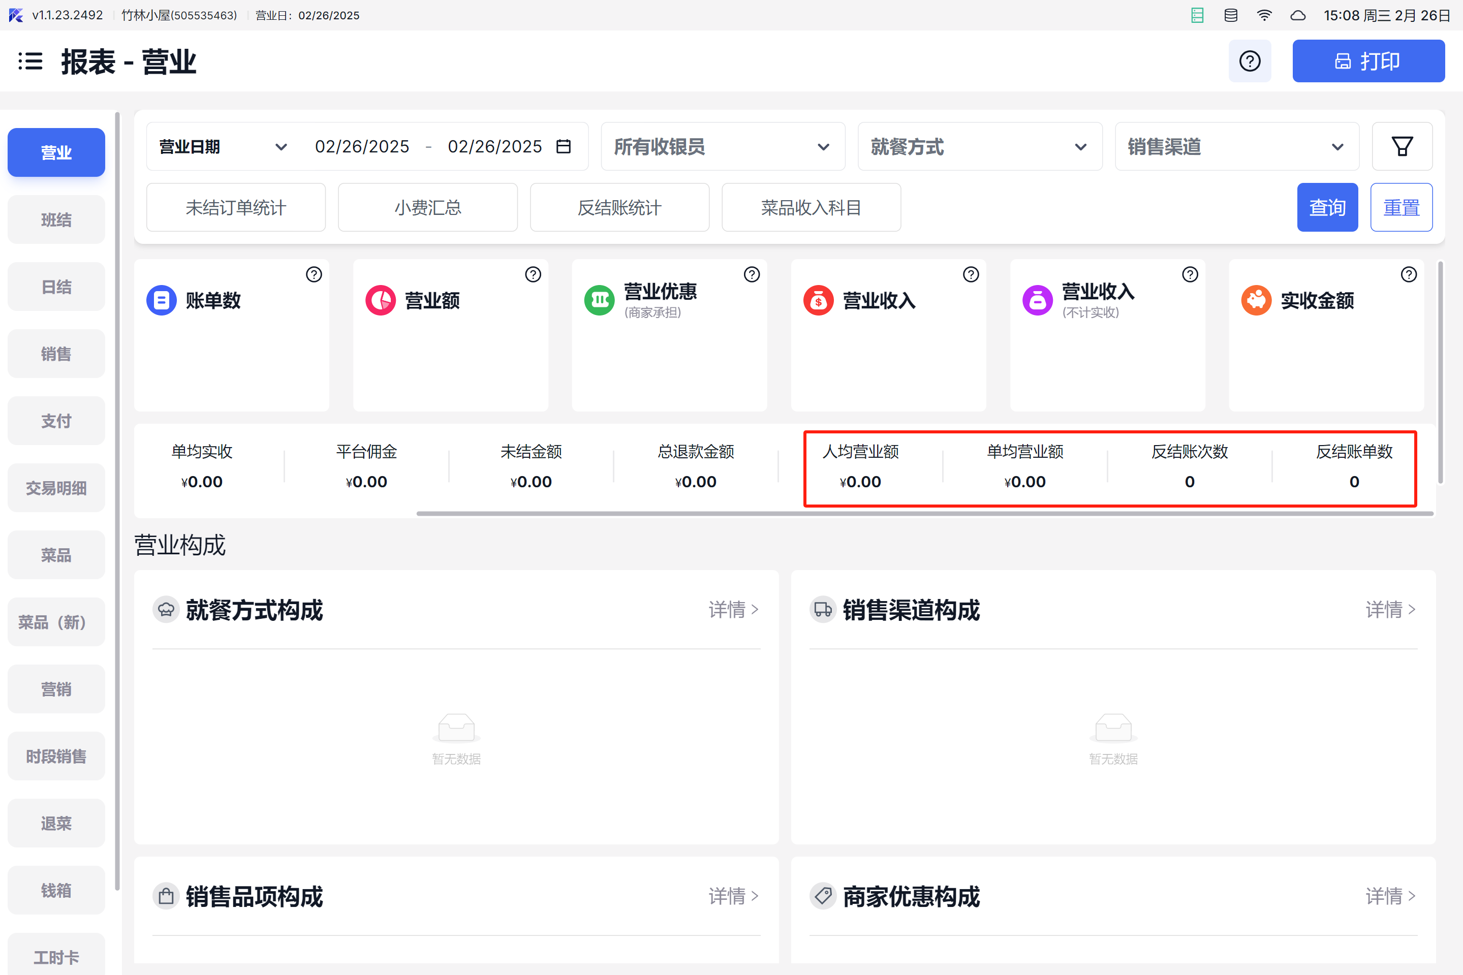Click the chef hat icon by 就餐方式构成
This screenshot has height=975, width=1463.
166,609
